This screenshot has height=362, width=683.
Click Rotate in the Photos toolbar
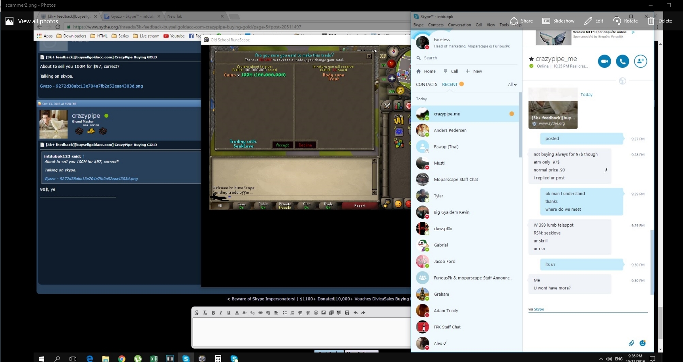click(x=625, y=21)
